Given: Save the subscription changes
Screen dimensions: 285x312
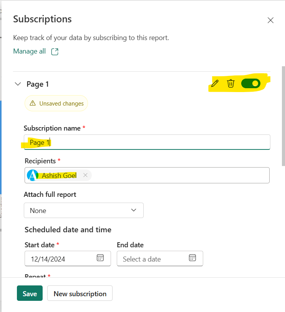Looking at the screenshot, I should pyautogui.click(x=30, y=293).
